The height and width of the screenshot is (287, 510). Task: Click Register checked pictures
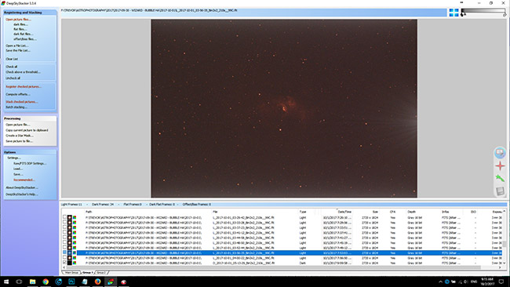tap(24, 87)
